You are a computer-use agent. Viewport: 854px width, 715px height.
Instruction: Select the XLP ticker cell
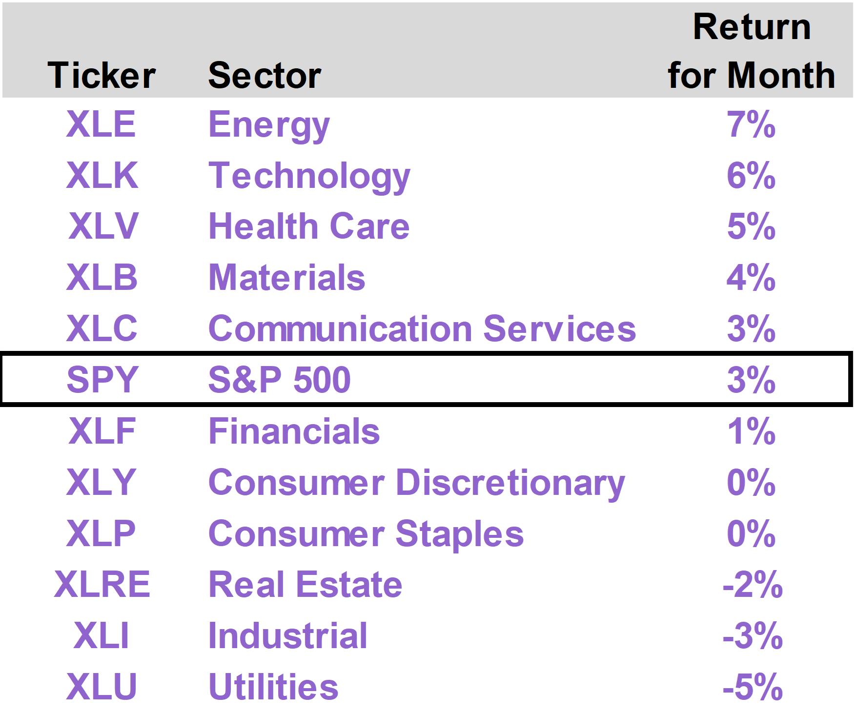pyautogui.click(x=101, y=533)
